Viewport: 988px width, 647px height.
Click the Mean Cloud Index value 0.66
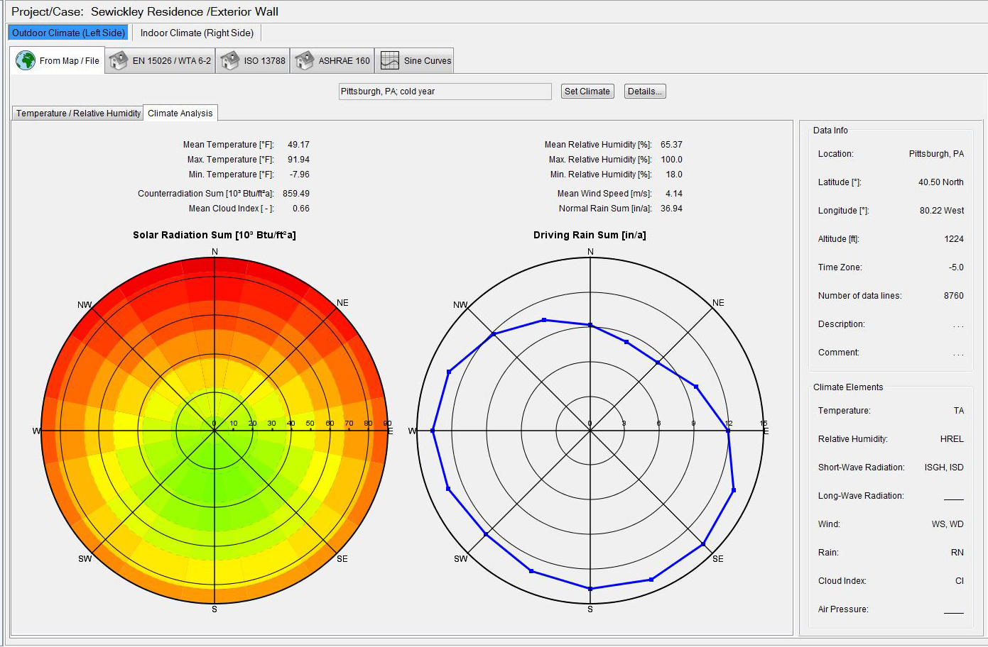pyautogui.click(x=301, y=209)
